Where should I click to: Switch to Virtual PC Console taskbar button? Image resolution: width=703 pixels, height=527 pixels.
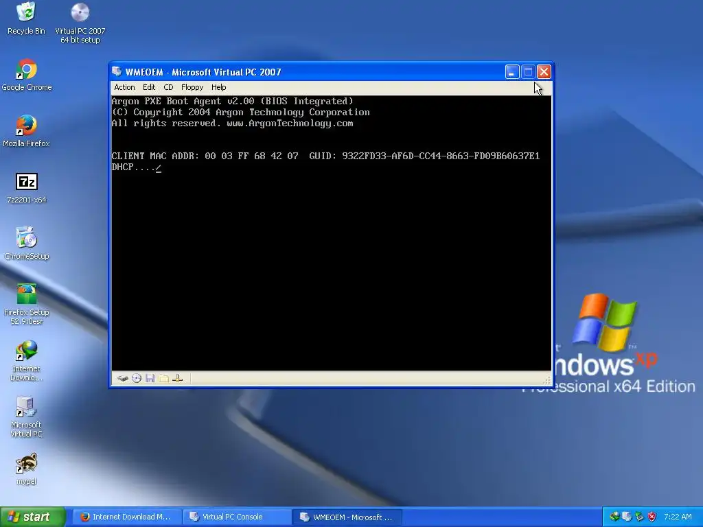[x=237, y=517]
